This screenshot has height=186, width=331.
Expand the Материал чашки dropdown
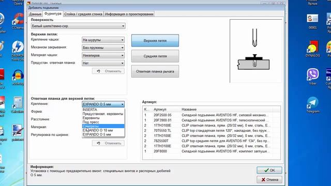pos(103,55)
